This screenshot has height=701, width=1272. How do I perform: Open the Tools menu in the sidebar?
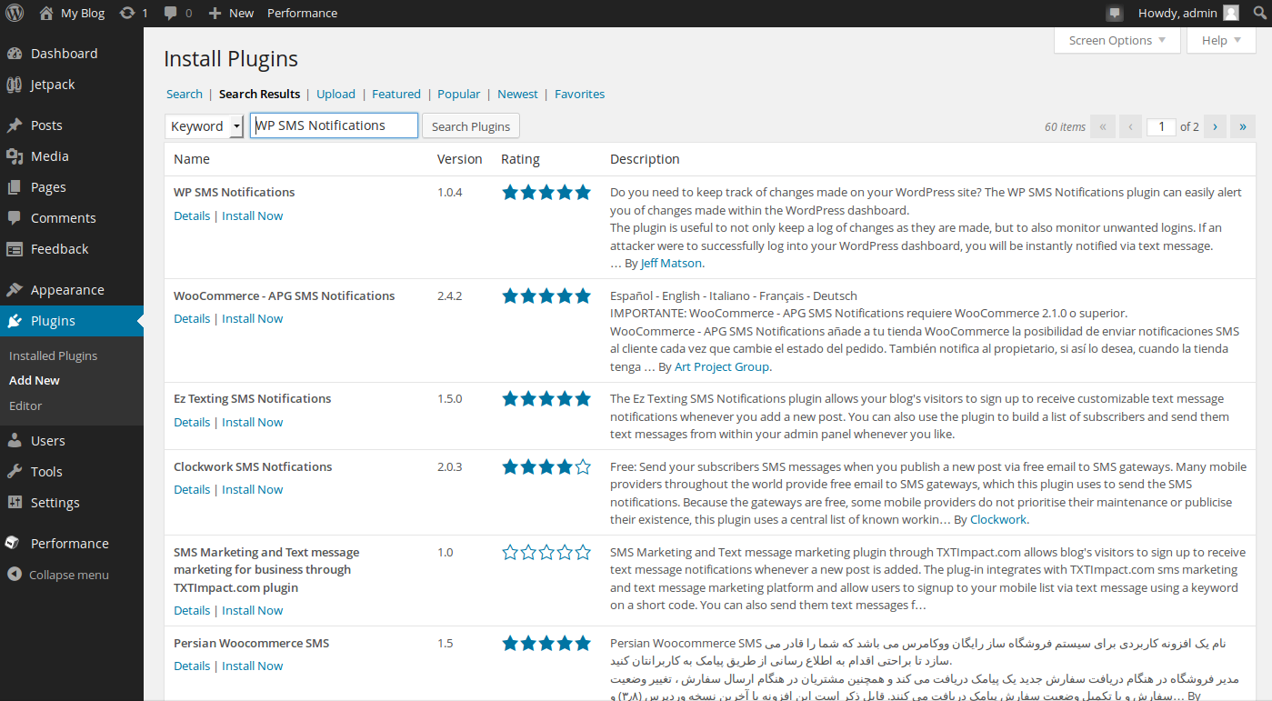(x=46, y=472)
